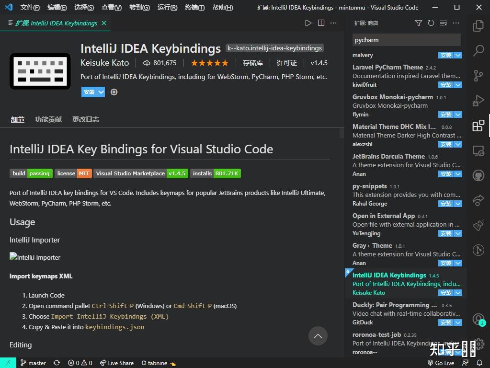Open the Accounts menu icon

(x=478, y=320)
